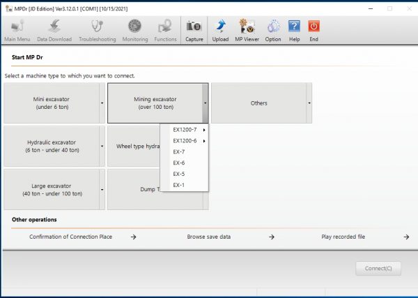
Task: Expand the Others dropdown arrow
Action: (309, 103)
